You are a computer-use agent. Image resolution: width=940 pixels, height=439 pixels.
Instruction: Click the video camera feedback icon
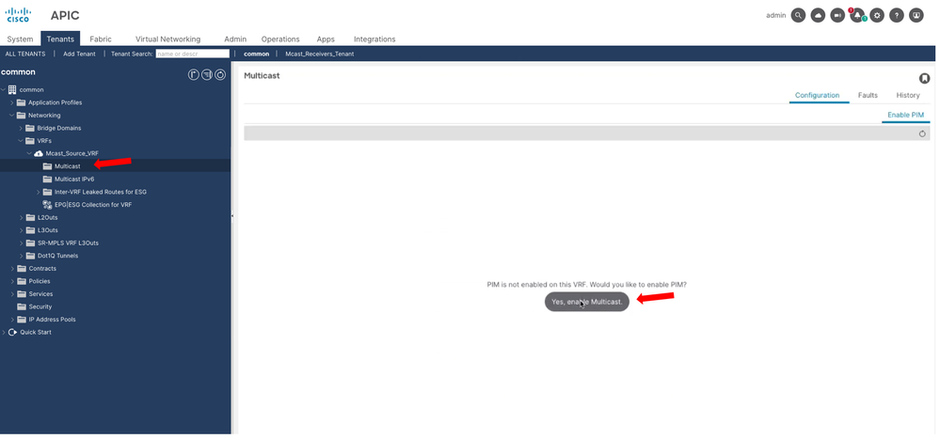[837, 16]
